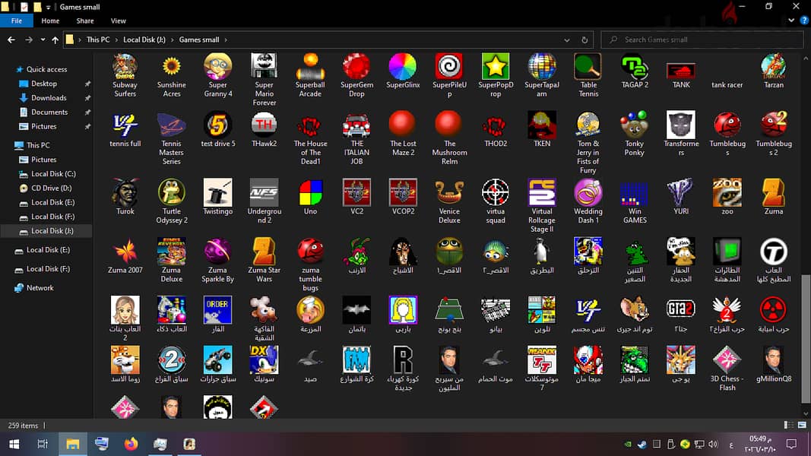Select the YURI icon
The height and width of the screenshot is (456, 811).
tap(681, 192)
